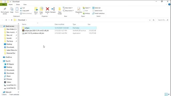Viewport: 171px width, 96px height.
Task: Open the address bar history dropdown
Action: (150, 20)
